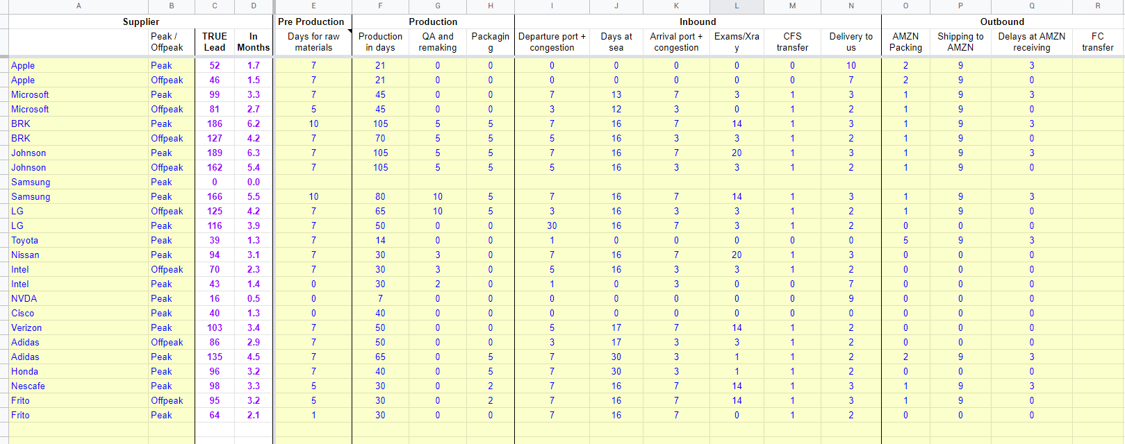The height and width of the screenshot is (444, 1125).
Task: Click AMZN Packing value 5 for Toyota
Action: click(x=905, y=240)
